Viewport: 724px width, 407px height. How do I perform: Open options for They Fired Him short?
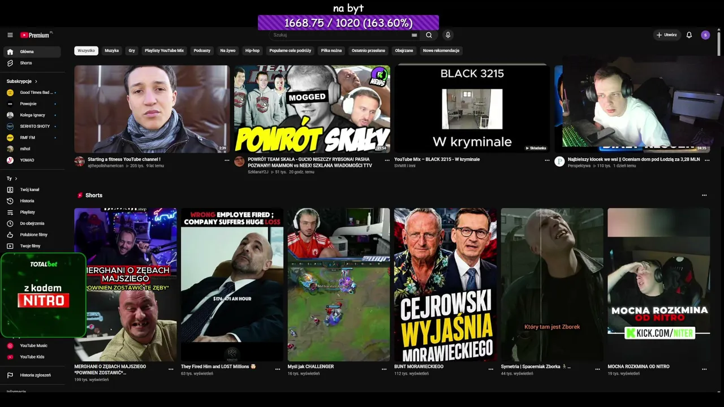pyautogui.click(x=278, y=369)
